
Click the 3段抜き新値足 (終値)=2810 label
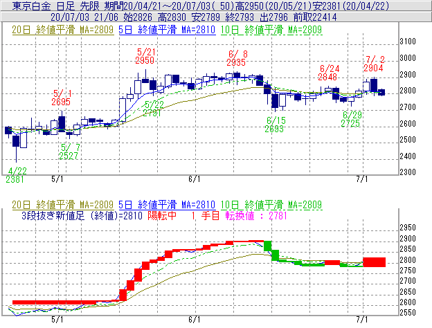click(x=82, y=216)
